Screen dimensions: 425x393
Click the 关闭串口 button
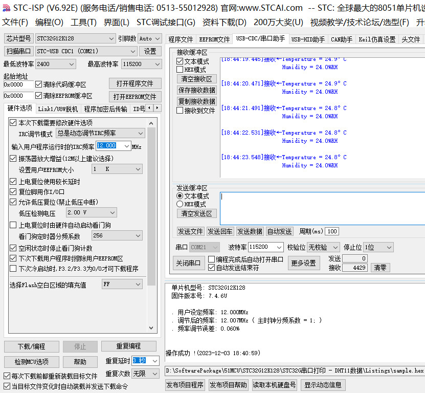pyautogui.click(x=188, y=263)
